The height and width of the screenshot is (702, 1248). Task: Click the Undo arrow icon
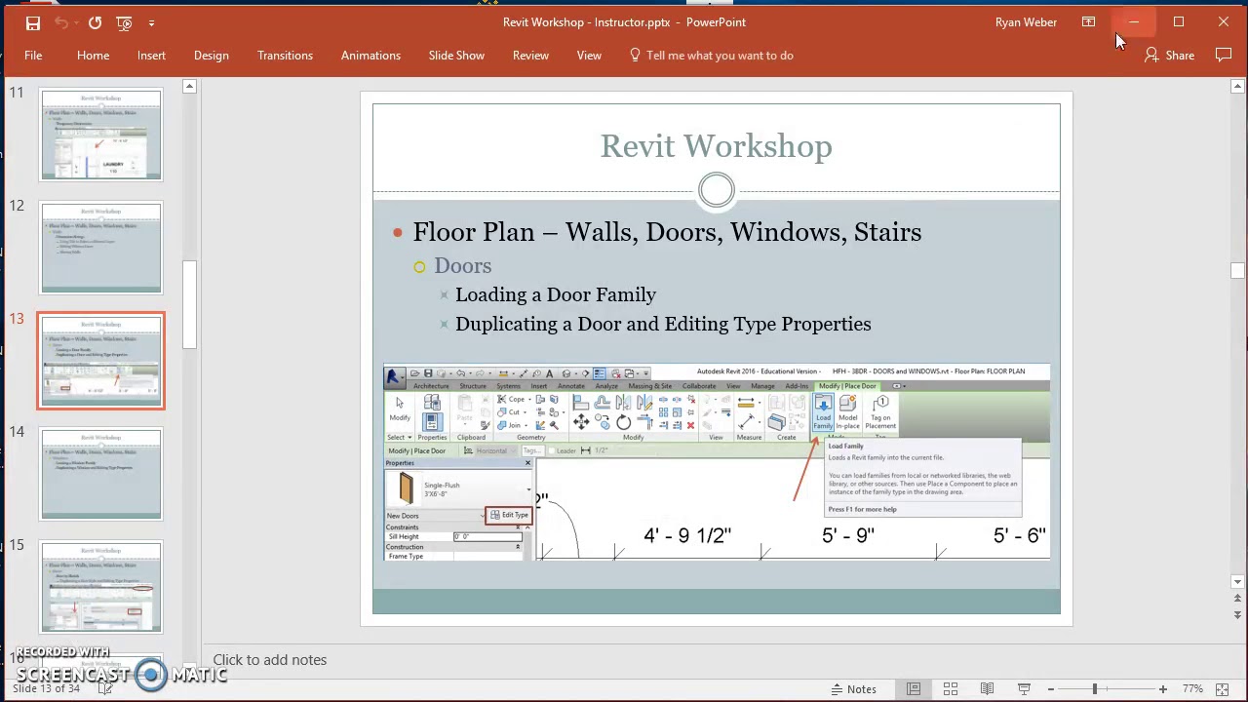[61, 22]
